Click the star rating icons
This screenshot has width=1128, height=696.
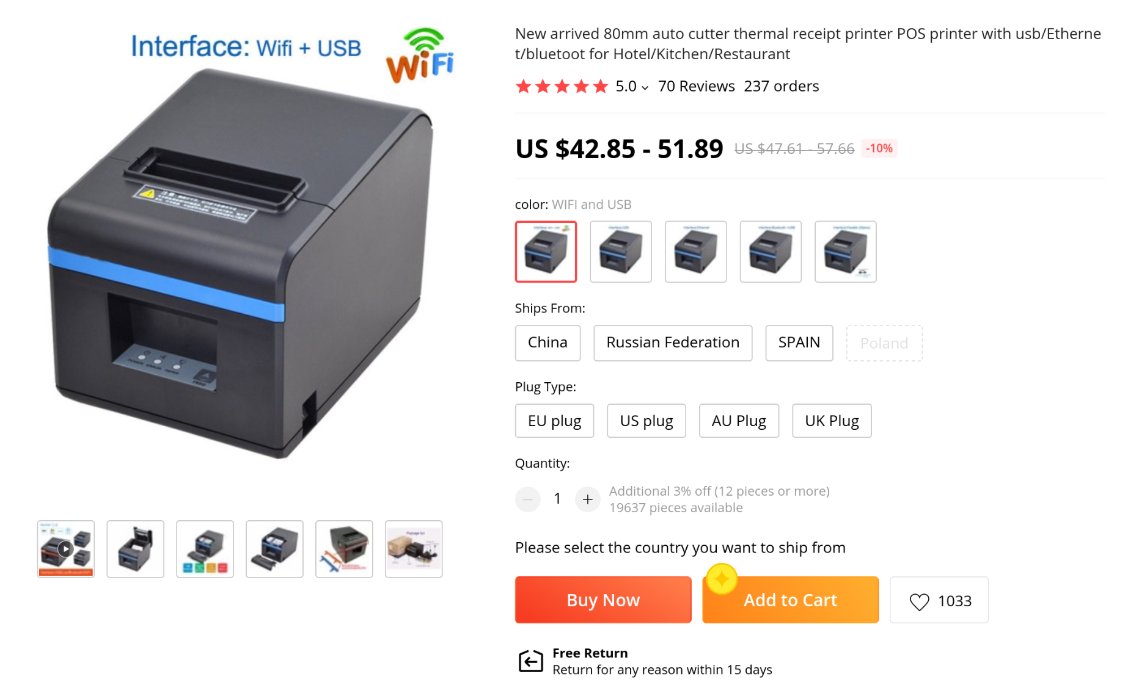point(562,86)
